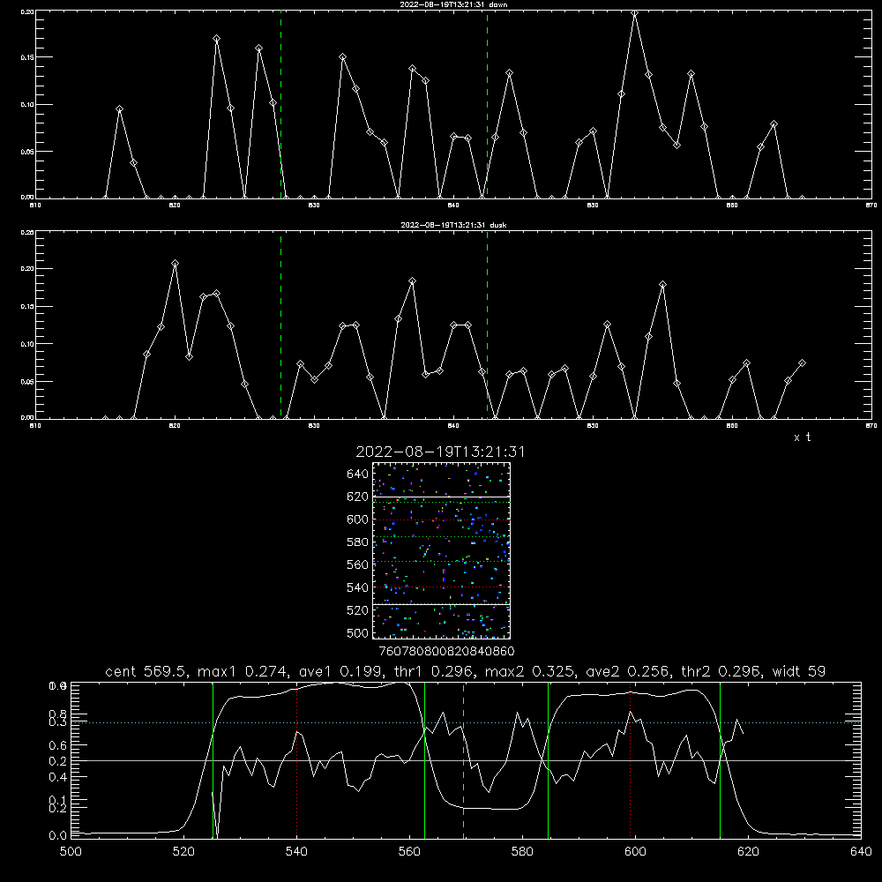Select the green vertical line near 615 in profile plot
This screenshot has width=882, height=882.
720,760
